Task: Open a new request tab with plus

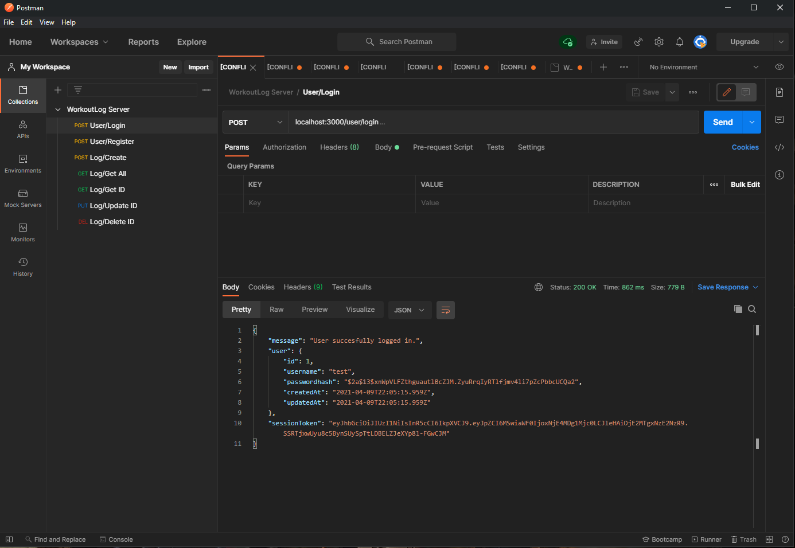Action: [603, 67]
